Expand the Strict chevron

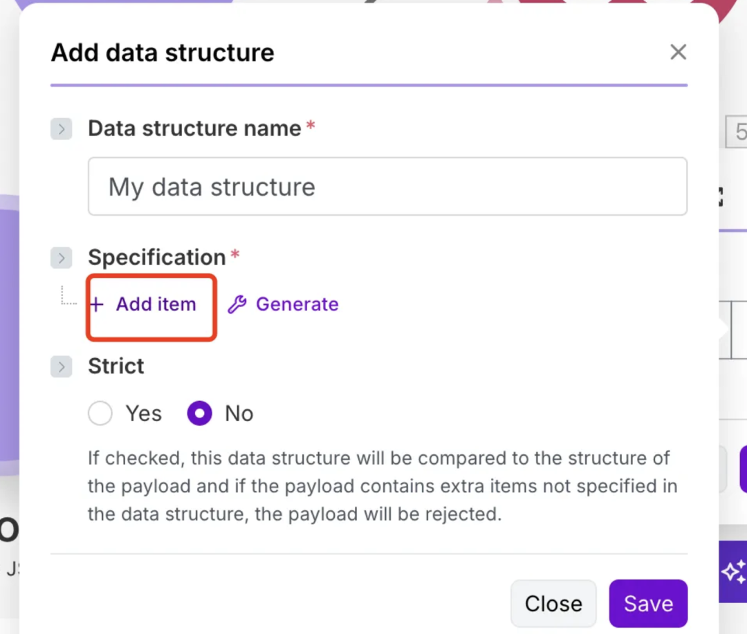coord(62,367)
